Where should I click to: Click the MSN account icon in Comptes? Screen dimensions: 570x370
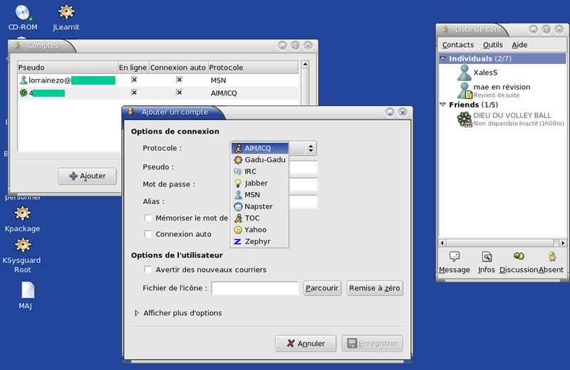click(x=24, y=80)
